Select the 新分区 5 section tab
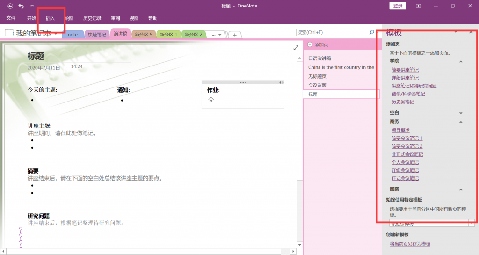Screen dimensions: 479x255 [x=144, y=35]
